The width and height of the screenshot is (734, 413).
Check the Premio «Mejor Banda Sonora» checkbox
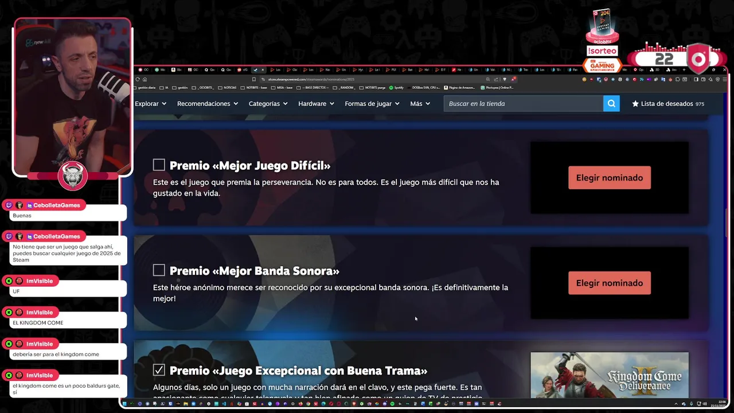coord(159,270)
